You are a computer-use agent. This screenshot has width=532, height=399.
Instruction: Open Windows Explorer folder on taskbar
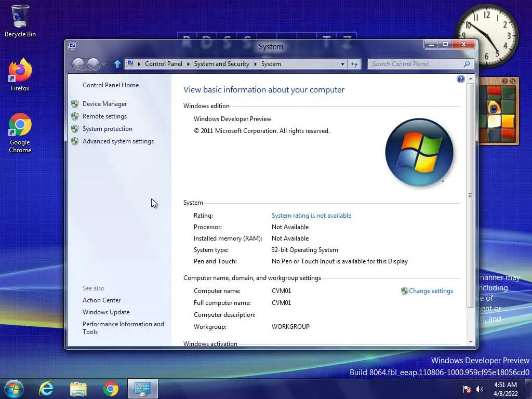(x=78, y=389)
